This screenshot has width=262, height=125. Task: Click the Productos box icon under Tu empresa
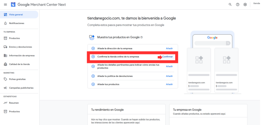point(6,38)
